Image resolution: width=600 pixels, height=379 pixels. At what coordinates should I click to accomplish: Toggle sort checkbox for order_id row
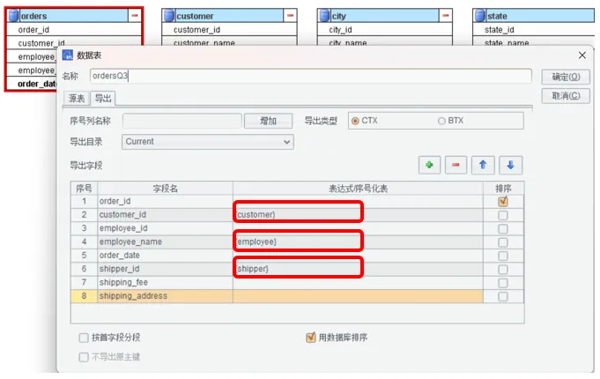point(503,201)
